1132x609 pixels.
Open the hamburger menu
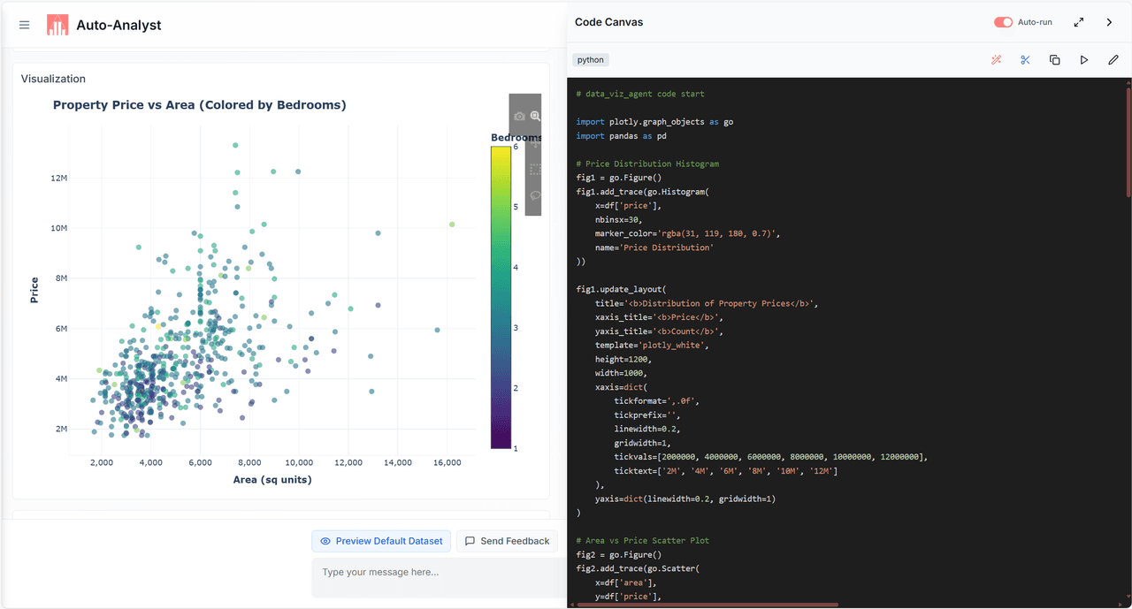coord(25,25)
